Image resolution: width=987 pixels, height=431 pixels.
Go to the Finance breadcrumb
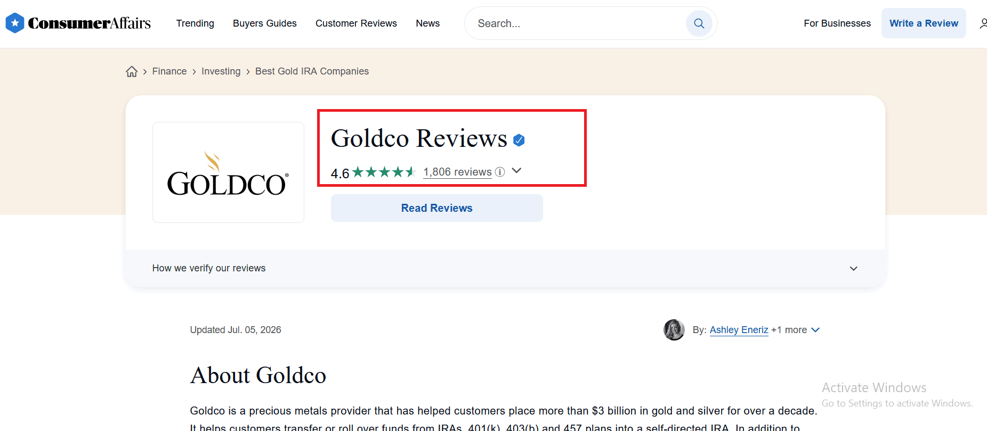169,71
